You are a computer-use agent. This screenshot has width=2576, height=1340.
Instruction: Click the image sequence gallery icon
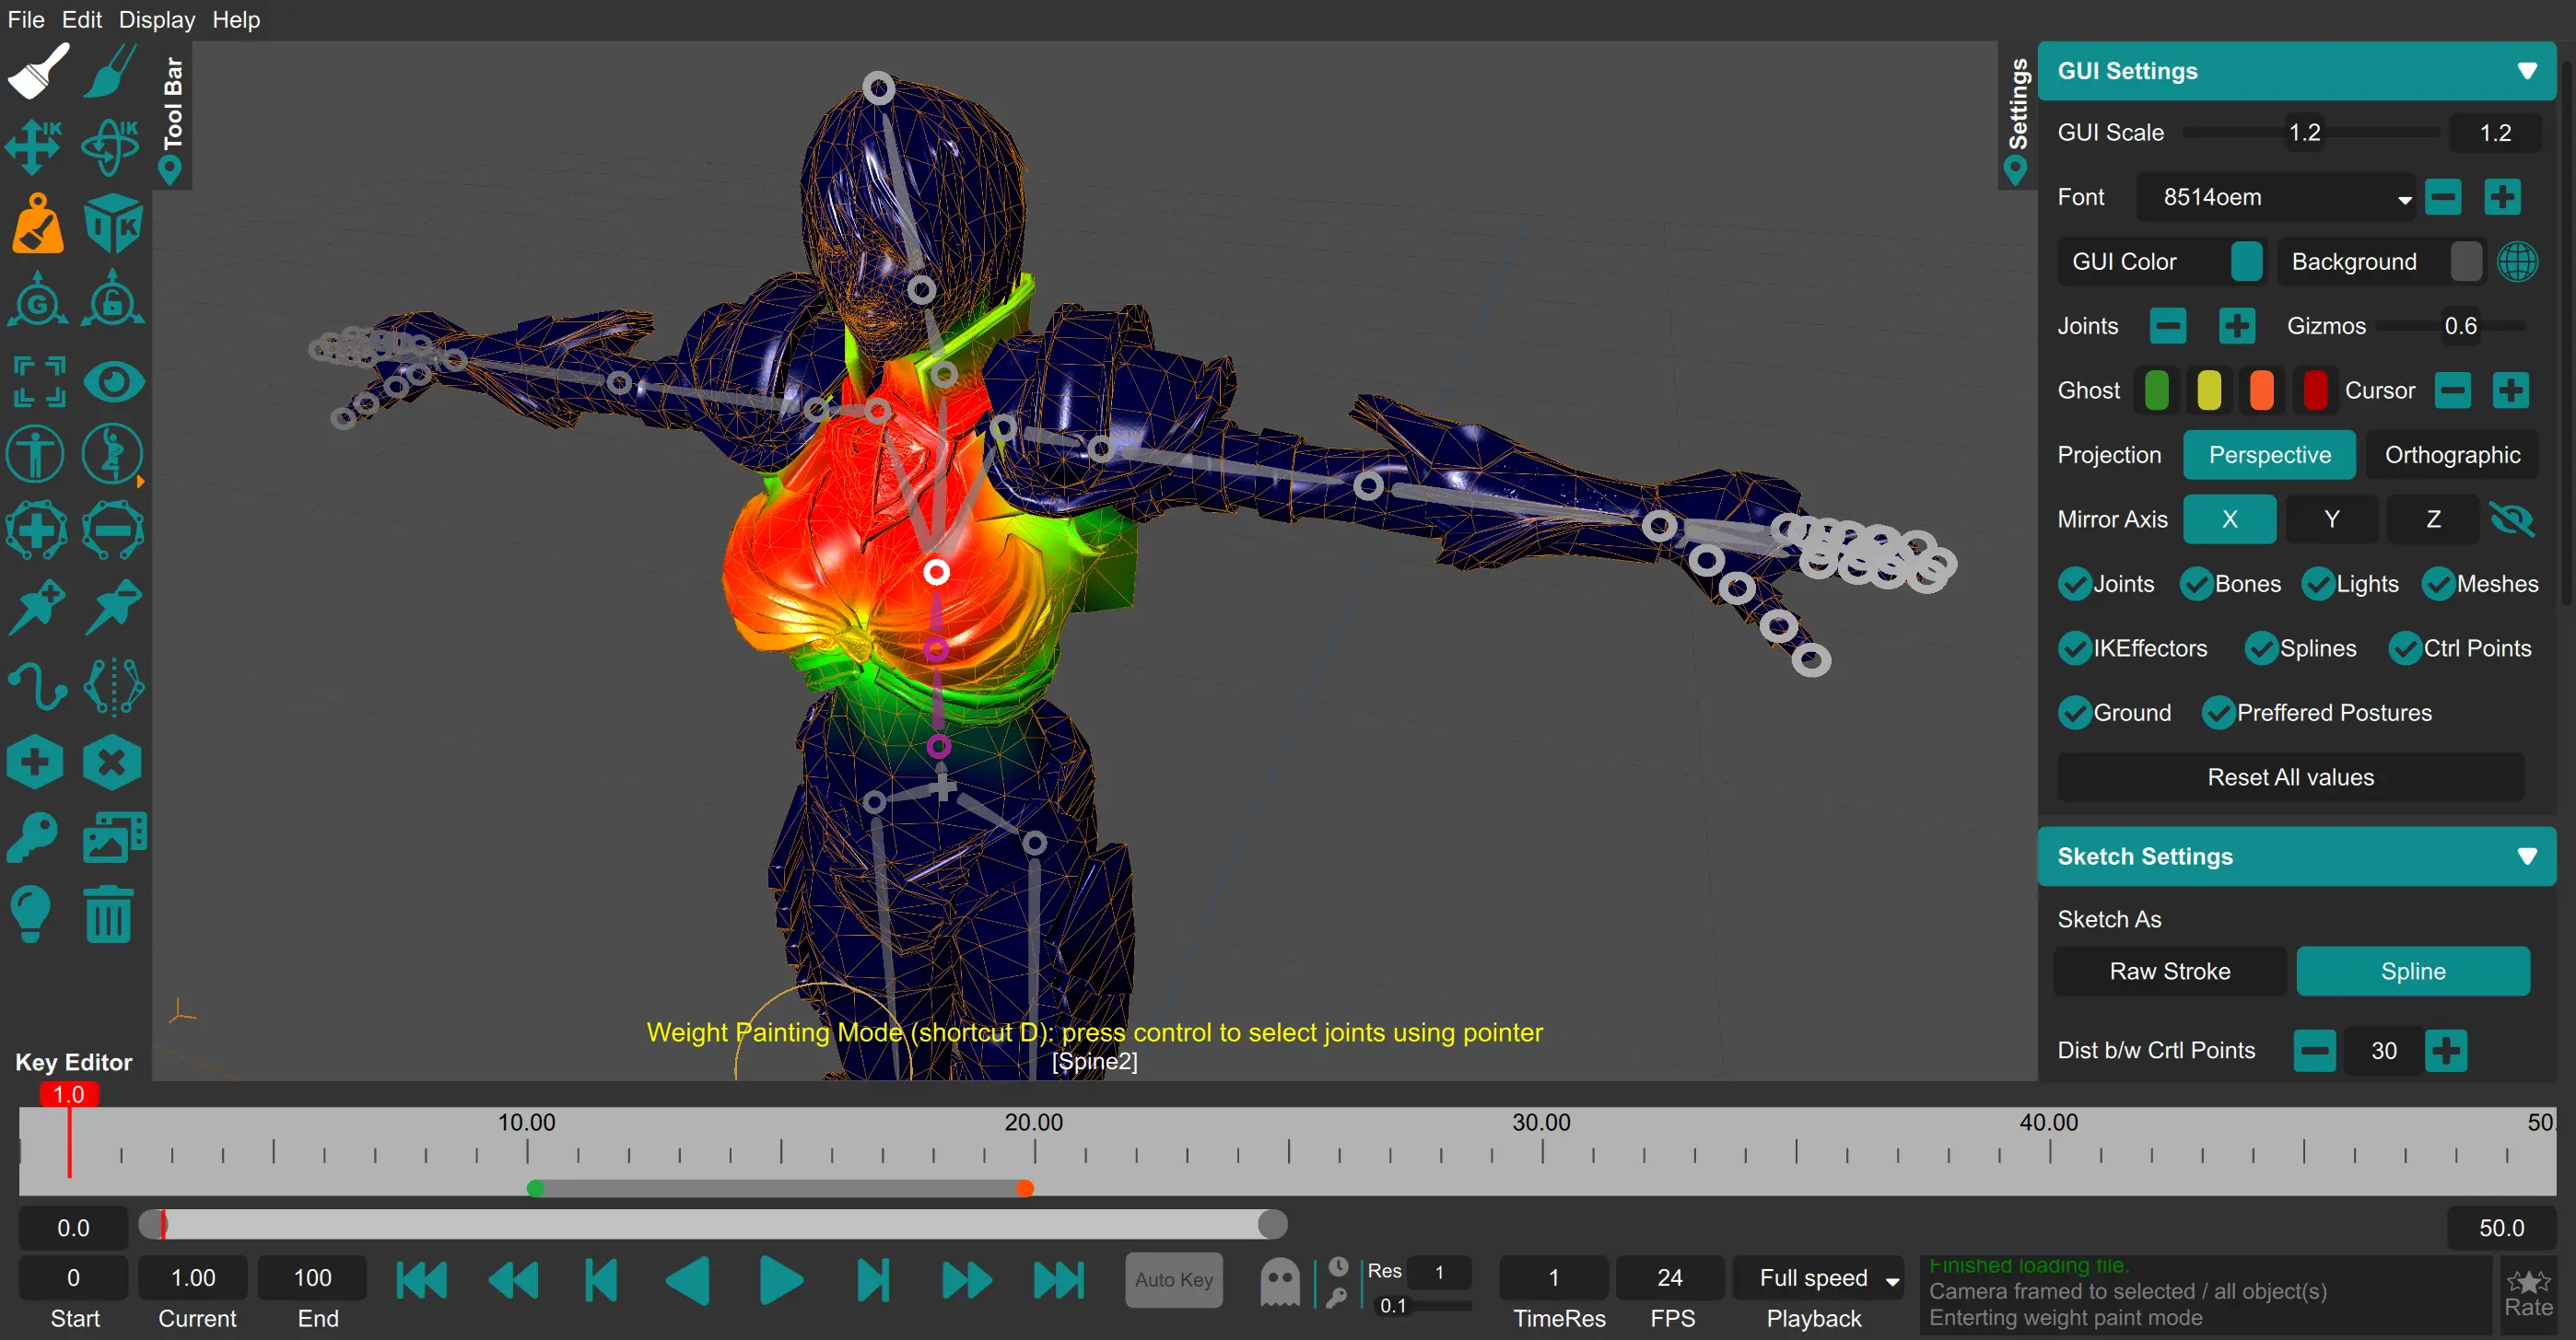(114, 837)
